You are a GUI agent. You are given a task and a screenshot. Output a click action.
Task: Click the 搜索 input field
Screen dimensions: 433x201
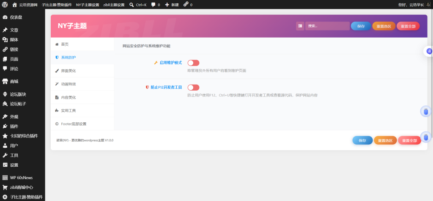click(x=328, y=26)
